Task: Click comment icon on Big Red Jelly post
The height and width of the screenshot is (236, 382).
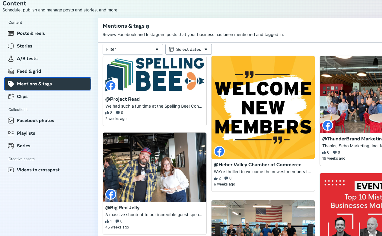Action: pyautogui.click(x=117, y=221)
